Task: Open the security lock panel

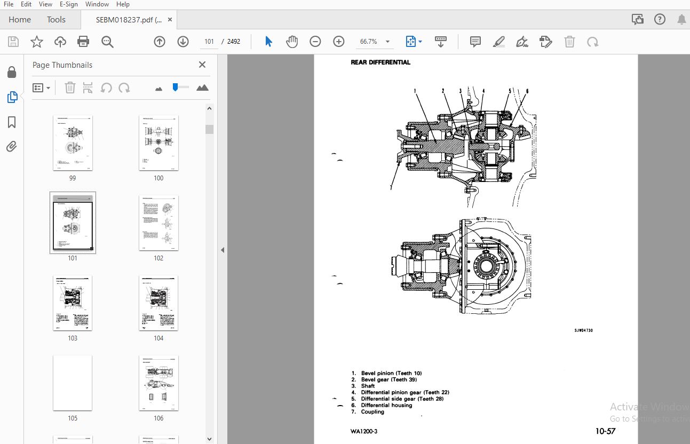Action: [x=12, y=72]
